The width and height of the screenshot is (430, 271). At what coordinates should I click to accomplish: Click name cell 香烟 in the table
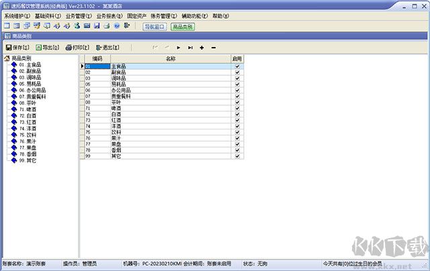(x=171, y=150)
